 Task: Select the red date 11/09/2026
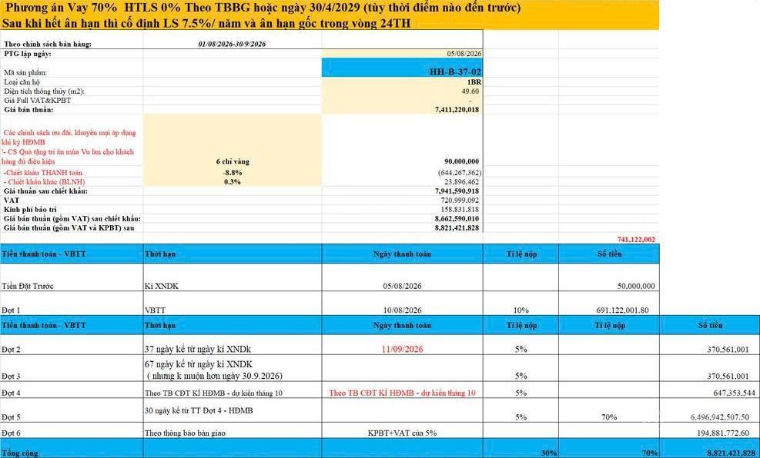402,349
